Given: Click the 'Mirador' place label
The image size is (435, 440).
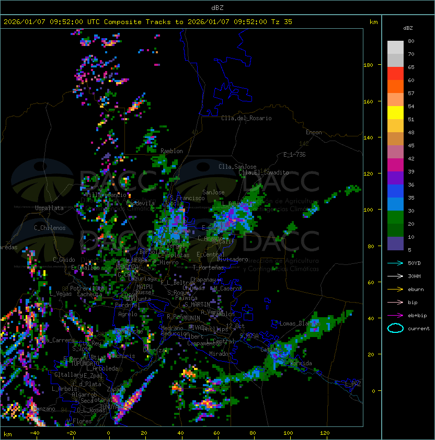Looking at the screenshot, I should 220,354.
